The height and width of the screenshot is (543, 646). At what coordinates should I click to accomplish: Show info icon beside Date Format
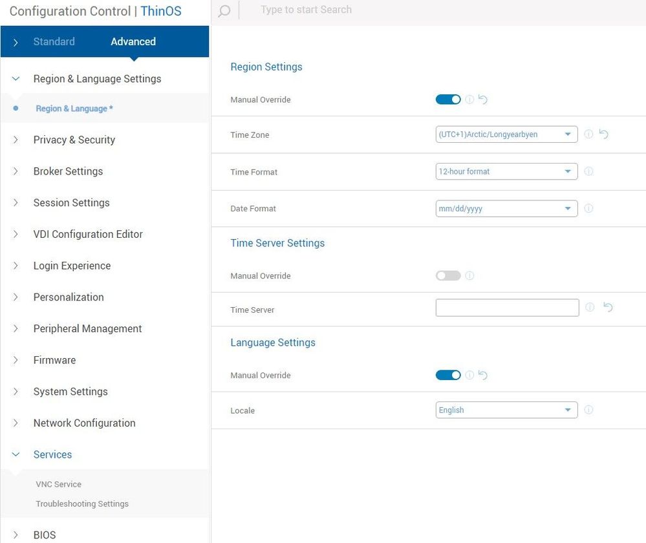point(588,208)
